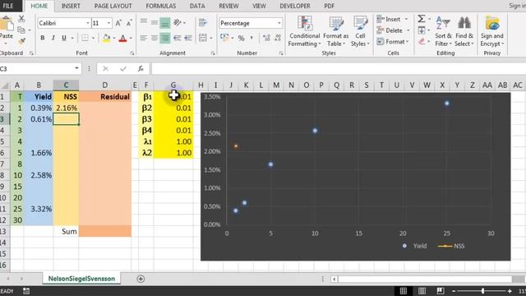Image resolution: width=526 pixels, height=296 pixels.
Task: Click Decrease Decimal icon
Action: click(278, 38)
